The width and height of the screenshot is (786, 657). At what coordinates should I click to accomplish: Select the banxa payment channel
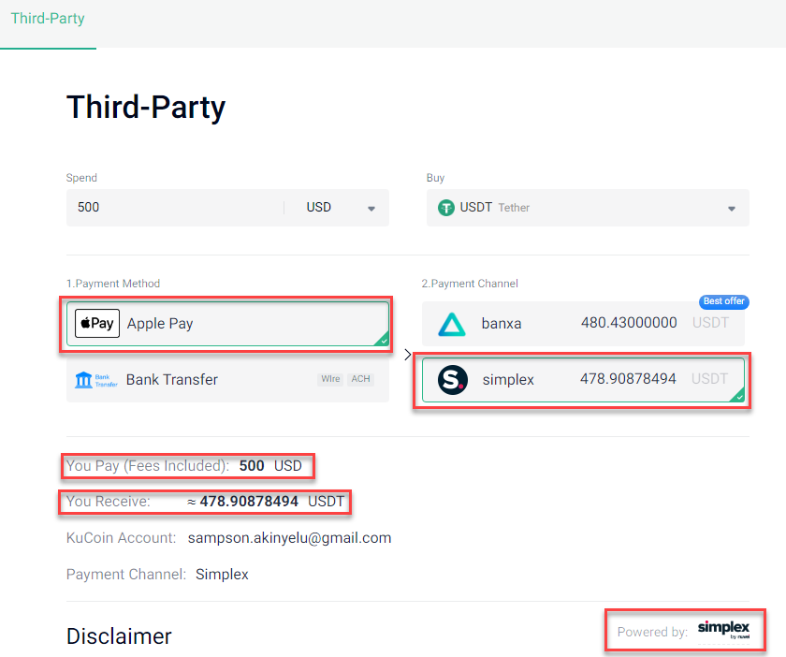pos(583,324)
